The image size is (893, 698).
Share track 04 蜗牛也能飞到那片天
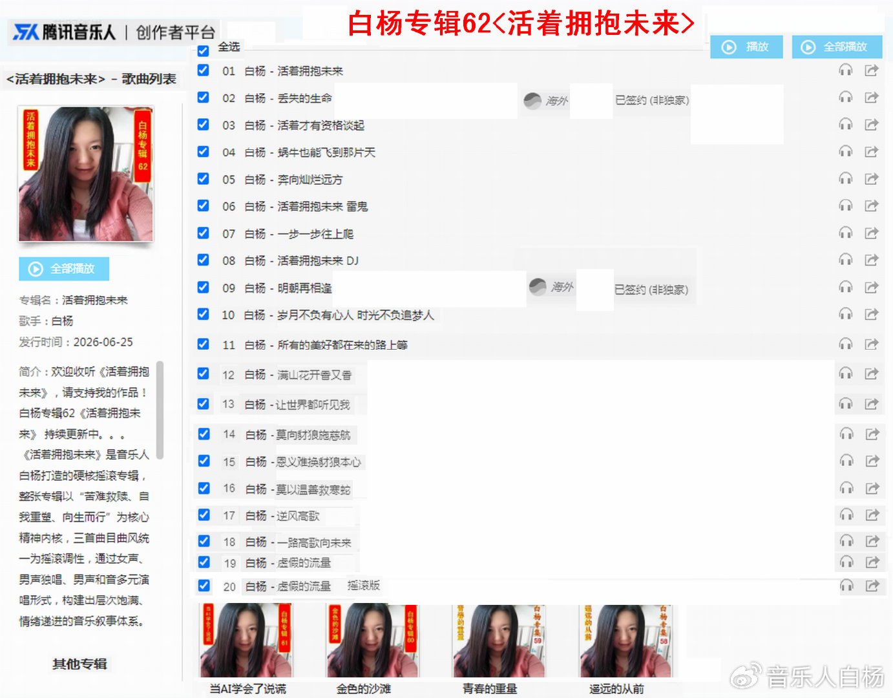click(x=872, y=151)
